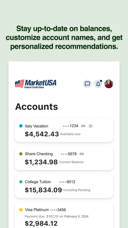128x228 pixels.
Task: Open the user profile photo
Action: coord(109,84)
